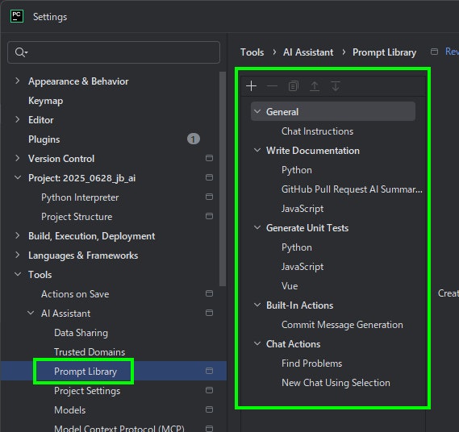Collapse the AI Assistant settings node
The image size is (459, 432).
pyautogui.click(x=31, y=313)
